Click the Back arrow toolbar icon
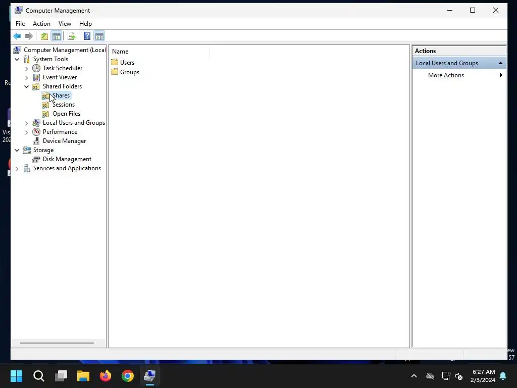 [17, 36]
